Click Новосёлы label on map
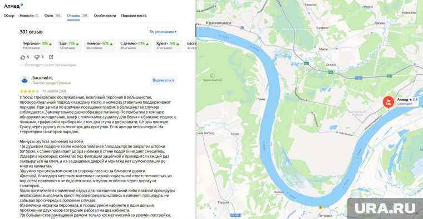Image resolution: width=423 pixels, height=219 pixels. pyautogui.click(x=410, y=12)
